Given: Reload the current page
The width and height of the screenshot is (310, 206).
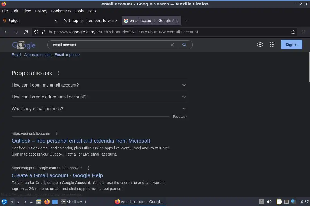Looking at the screenshot, I should point(26,32).
